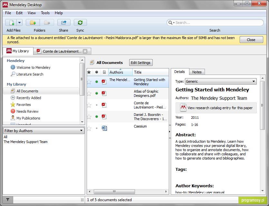Select All in the authors filter list
The width and height of the screenshot is (269, 206).
click(x=5, y=137)
